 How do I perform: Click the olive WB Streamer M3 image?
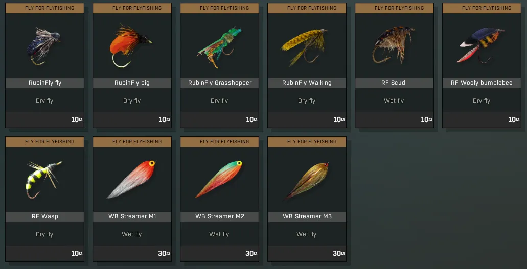(307, 181)
